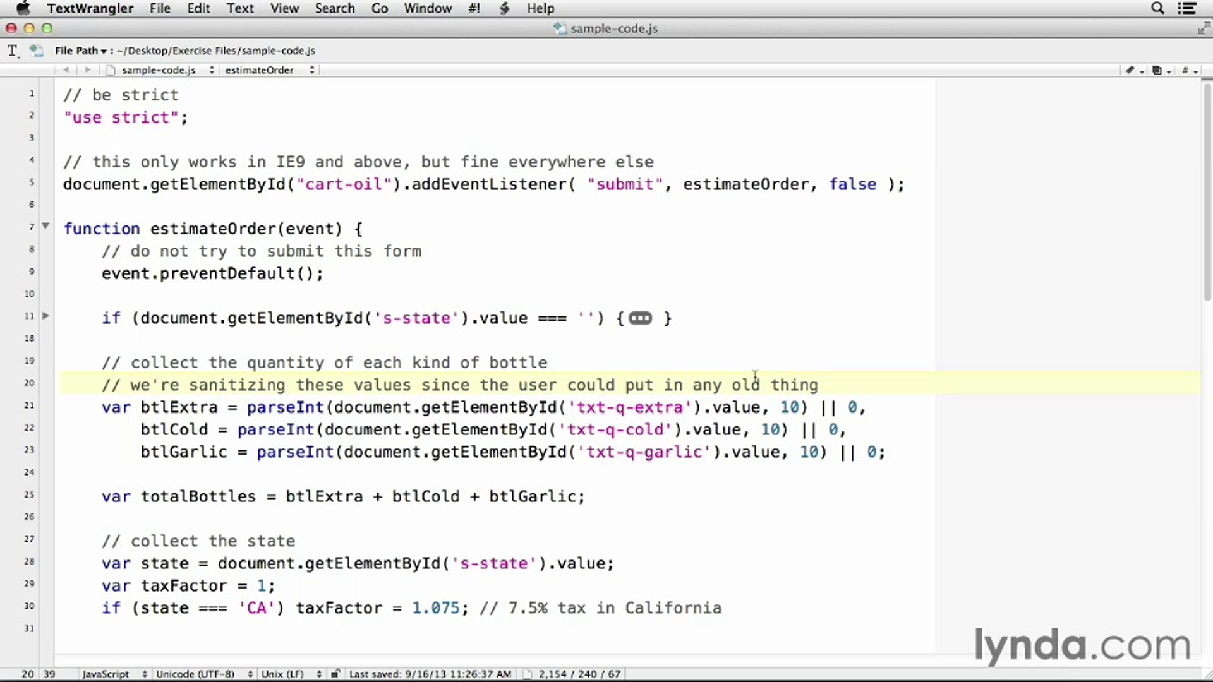
Task: Expand the collapsed code block on line 11
Action: (640, 318)
